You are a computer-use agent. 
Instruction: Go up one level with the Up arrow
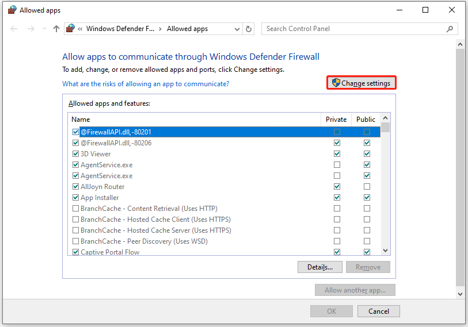click(x=56, y=29)
